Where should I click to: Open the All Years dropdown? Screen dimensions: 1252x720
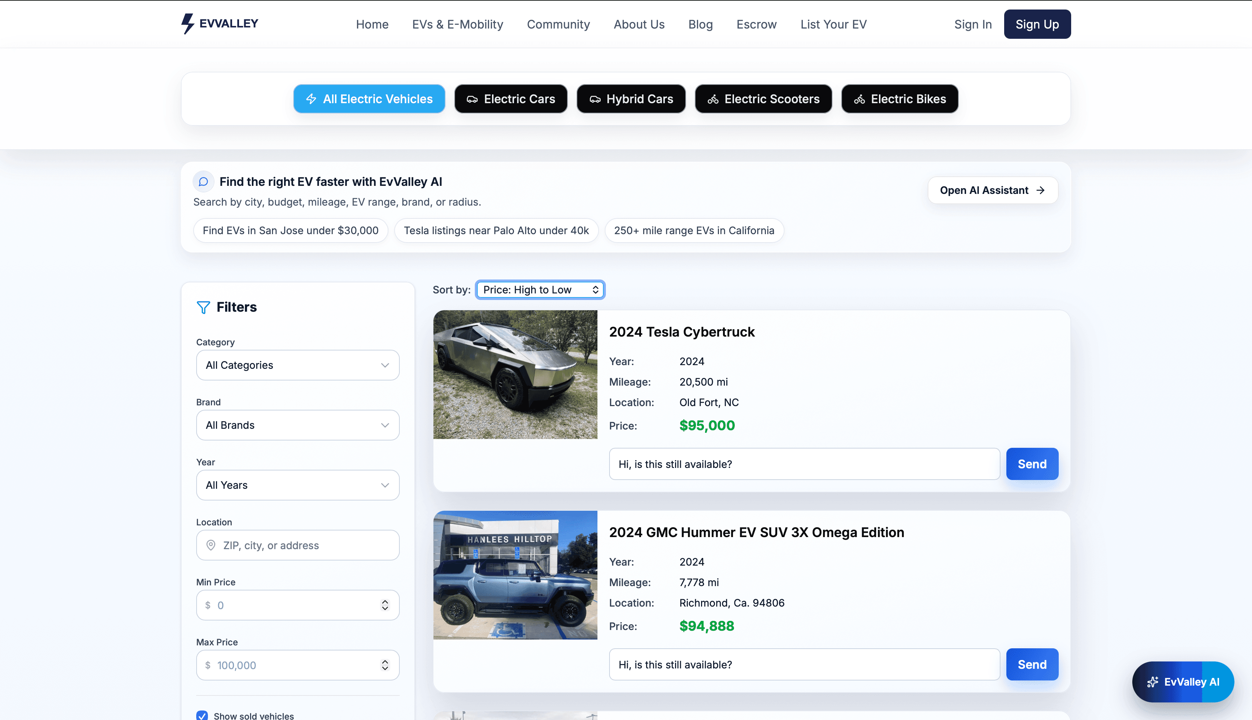297,485
